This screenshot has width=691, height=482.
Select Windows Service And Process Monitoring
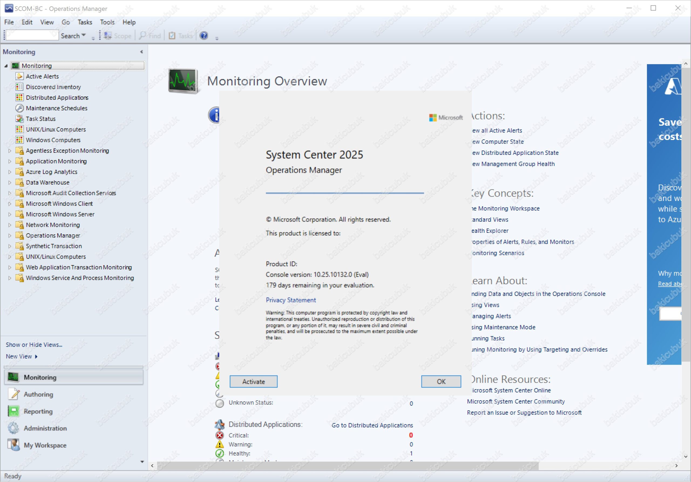(x=80, y=278)
